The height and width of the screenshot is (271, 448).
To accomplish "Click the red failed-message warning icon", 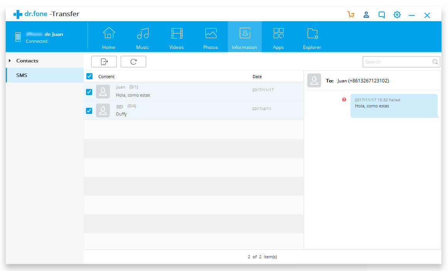I will pyautogui.click(x=344, y=100).
